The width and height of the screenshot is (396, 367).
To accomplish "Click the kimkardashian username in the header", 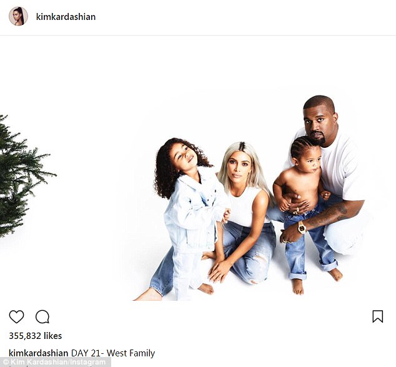I will [x=66, y=17].
